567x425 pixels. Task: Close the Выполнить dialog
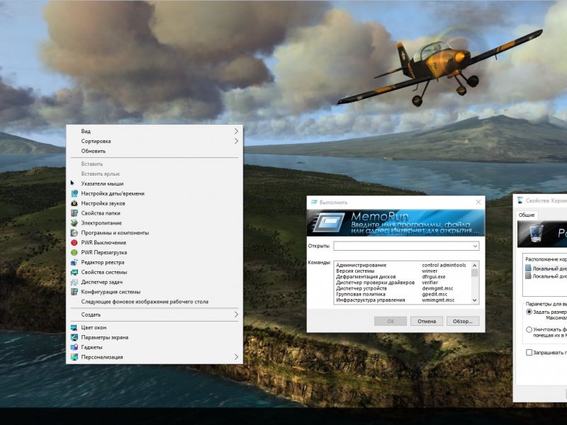point(478,202)
